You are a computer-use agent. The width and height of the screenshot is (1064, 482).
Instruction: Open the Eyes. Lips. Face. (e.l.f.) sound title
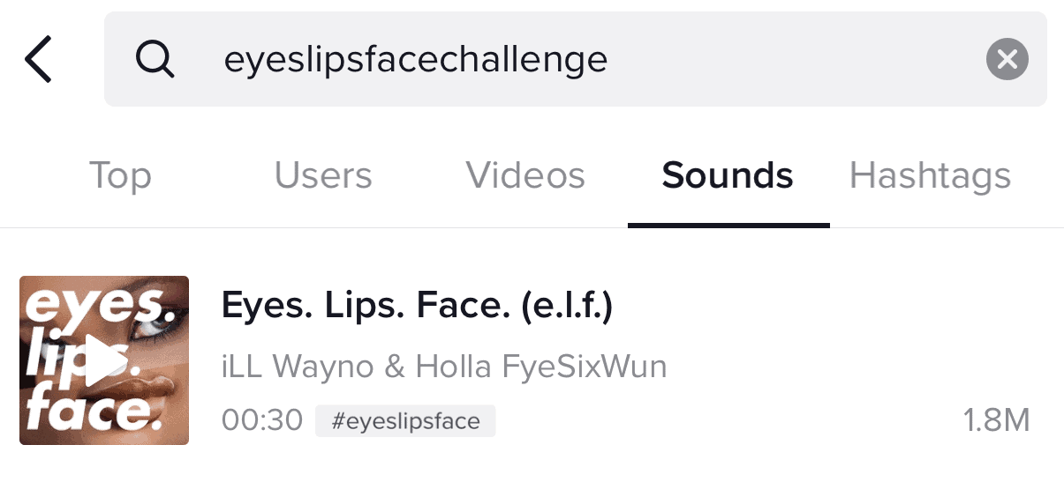tap(417, 305)
